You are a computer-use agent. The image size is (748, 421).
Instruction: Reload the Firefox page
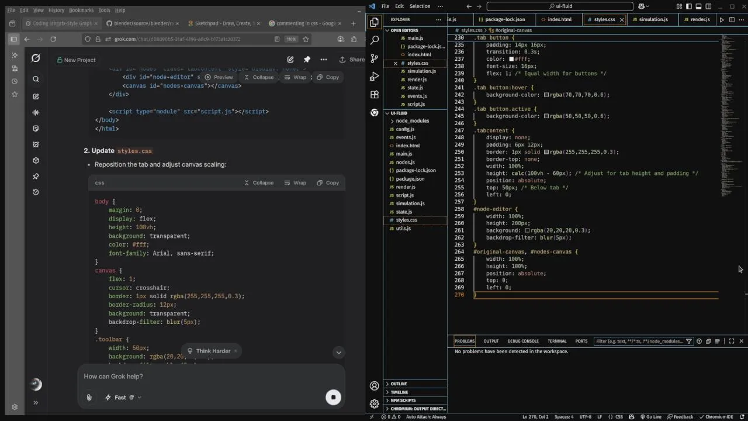[x=53, y=39]
